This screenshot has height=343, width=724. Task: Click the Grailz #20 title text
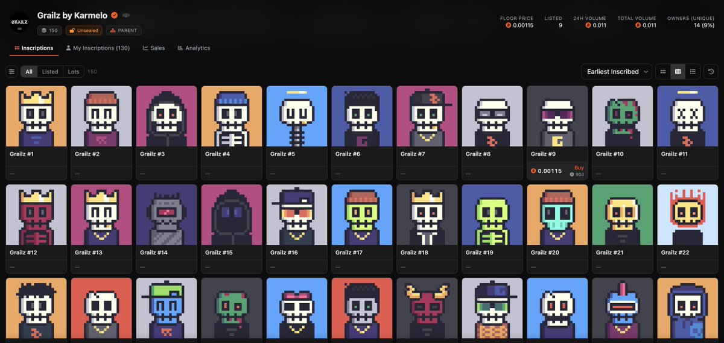pos(545,253)
